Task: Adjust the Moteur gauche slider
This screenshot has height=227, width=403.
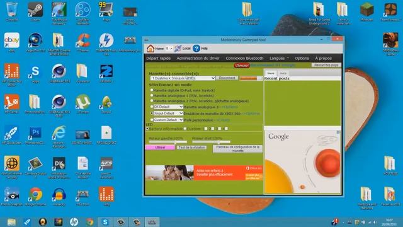Action: click(168, 142)
